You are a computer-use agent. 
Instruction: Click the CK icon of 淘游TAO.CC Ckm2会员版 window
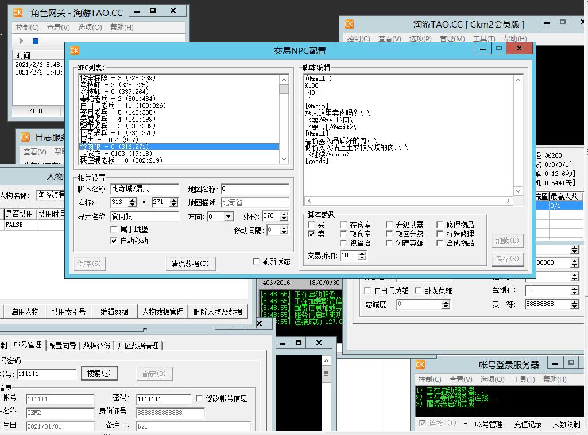(x=349, y=24)
